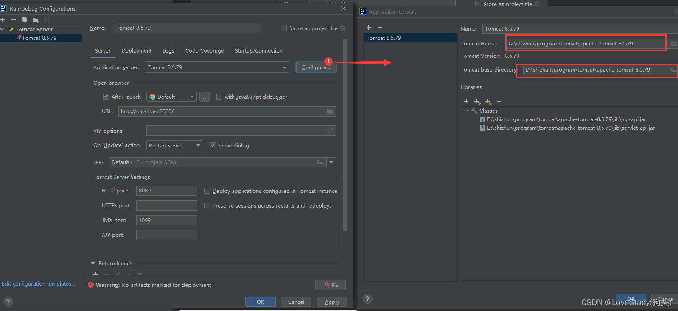Browse JRE folder icon
Viewport: 678px width, 311px height.
click(320, 162)
